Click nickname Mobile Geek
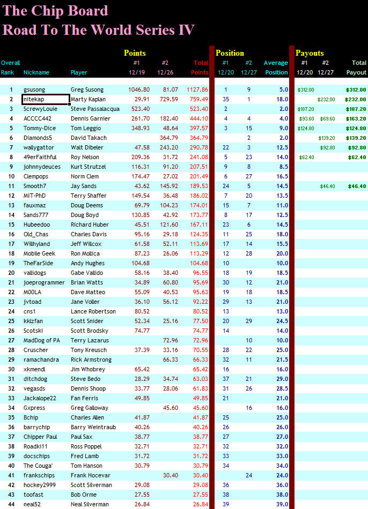The width and height of the screenshot is (368, 509). 39,253
